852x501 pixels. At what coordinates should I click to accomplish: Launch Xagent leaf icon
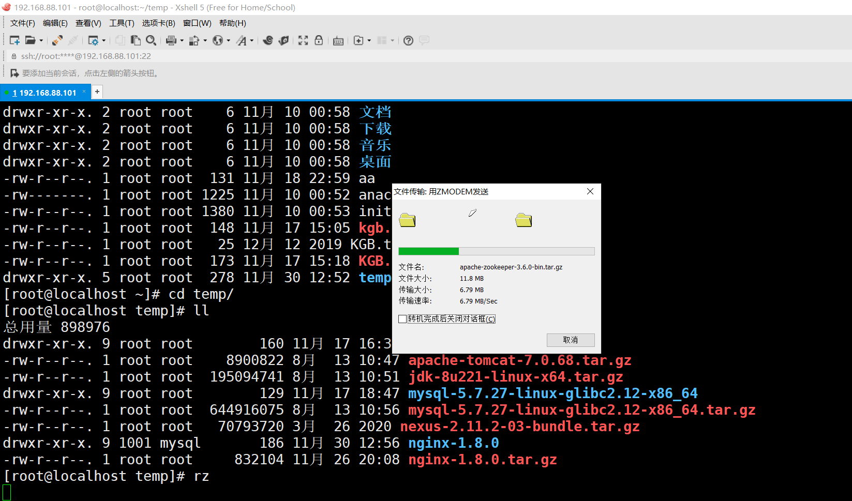(x=283, y=40)
